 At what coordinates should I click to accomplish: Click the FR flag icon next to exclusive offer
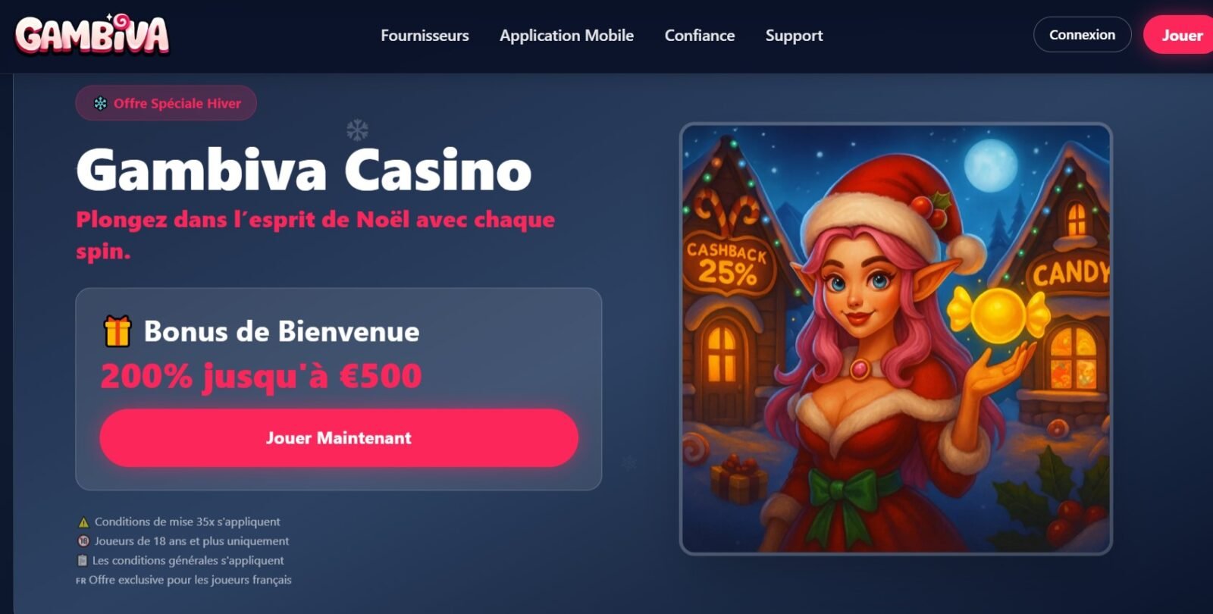point(81,581)
